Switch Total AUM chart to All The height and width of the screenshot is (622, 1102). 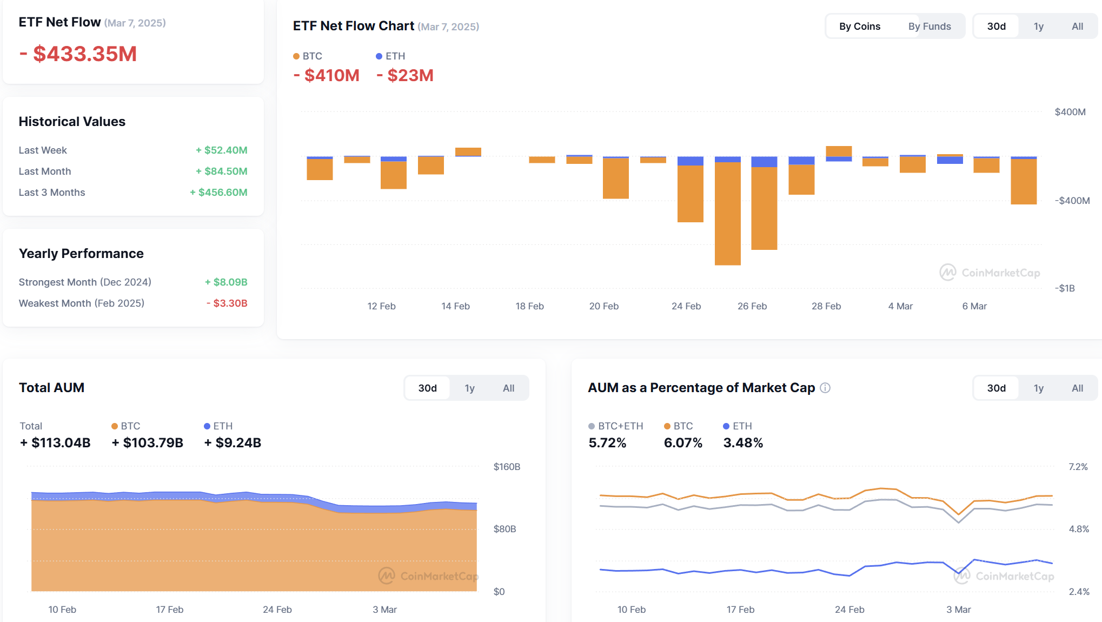(x=508, y=388)
